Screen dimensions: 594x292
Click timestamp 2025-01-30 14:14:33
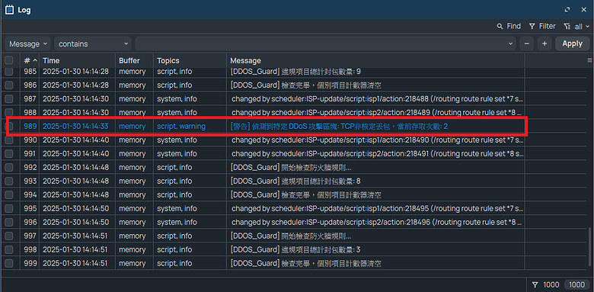[x=75, y=127]
